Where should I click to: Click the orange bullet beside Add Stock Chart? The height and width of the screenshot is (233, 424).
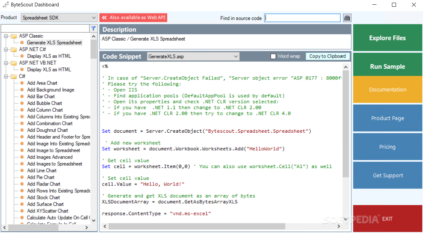(x=22, y=198)
